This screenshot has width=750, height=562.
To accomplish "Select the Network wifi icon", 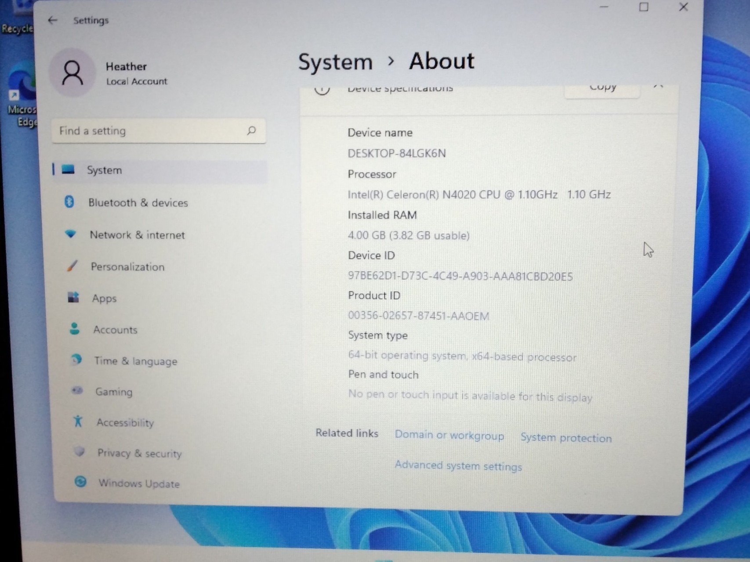I will (x=70, y=234).
